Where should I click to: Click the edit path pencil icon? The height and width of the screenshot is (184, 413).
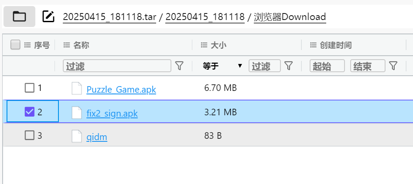pyautogui.click(x=48, y=17)
